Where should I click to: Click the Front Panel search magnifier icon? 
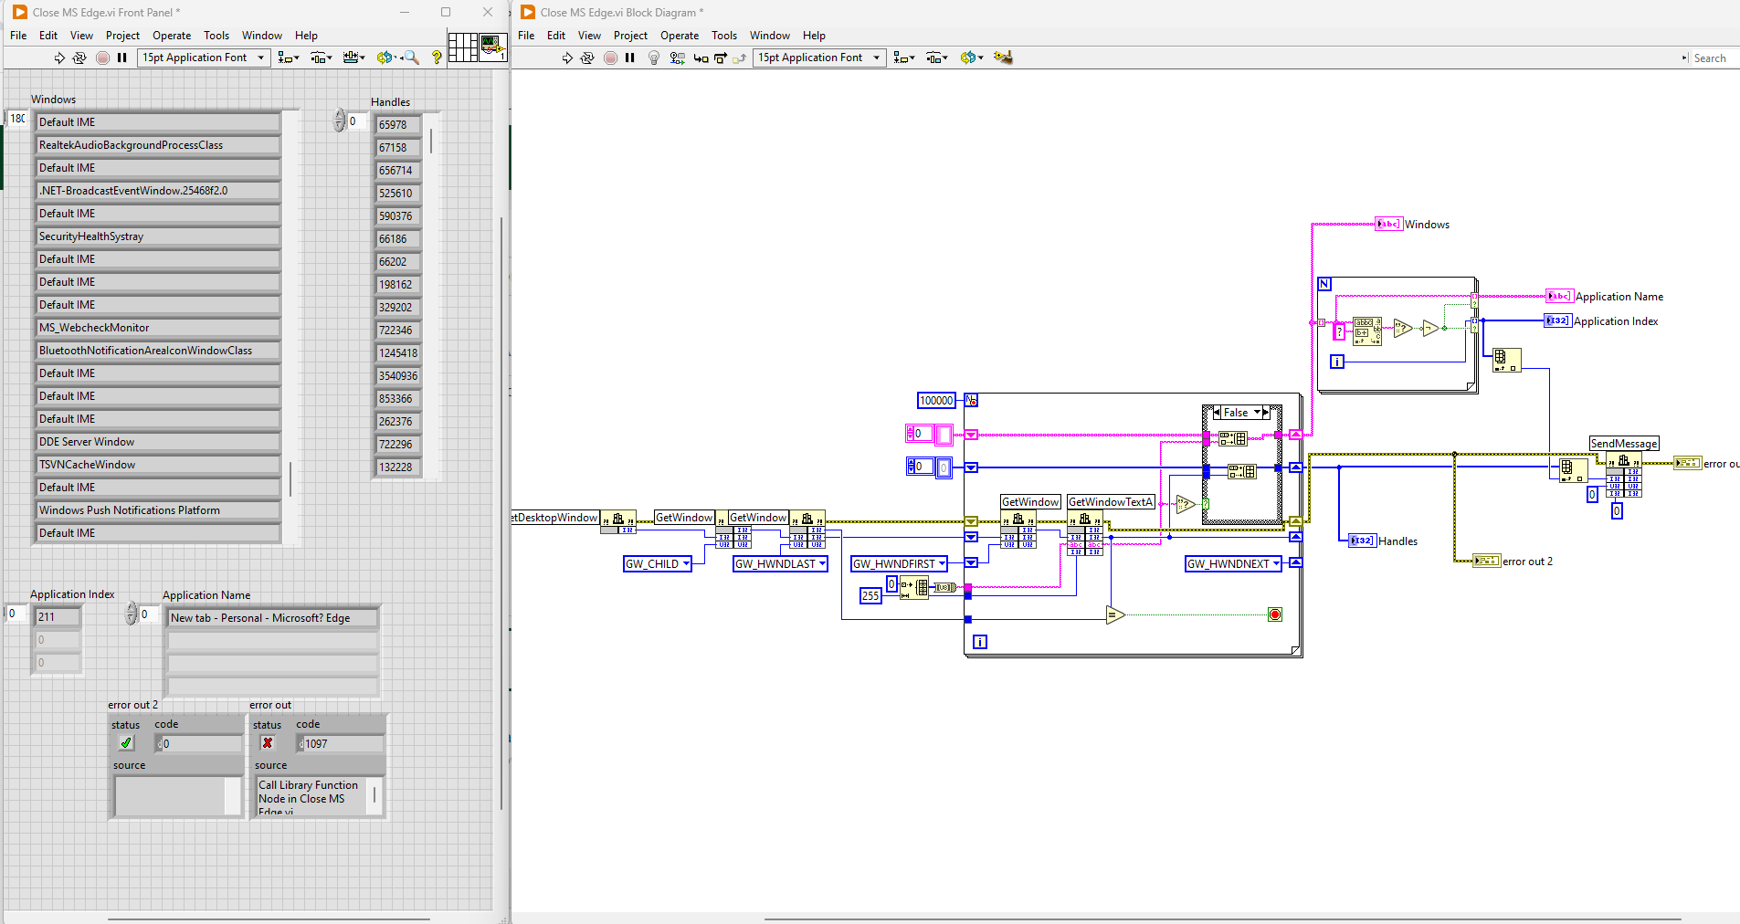(412, 58)
